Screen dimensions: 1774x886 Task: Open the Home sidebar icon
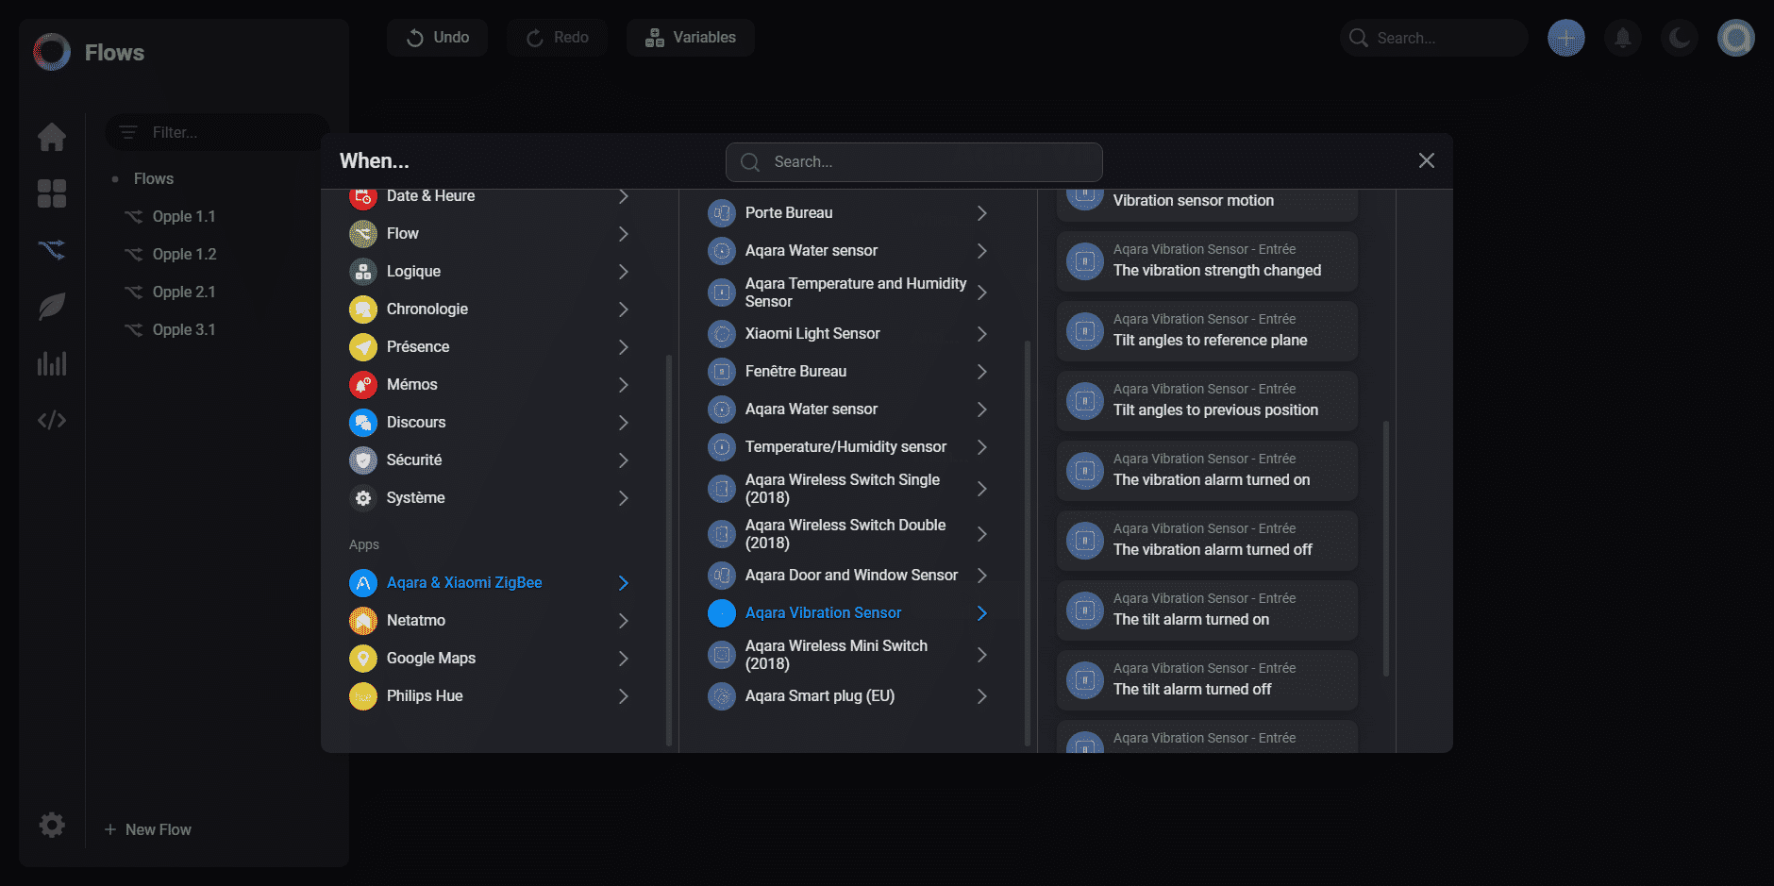click(52, 137)
